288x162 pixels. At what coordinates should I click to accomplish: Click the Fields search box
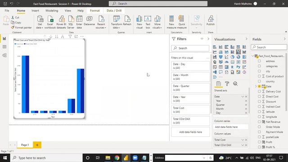(269, 47)
